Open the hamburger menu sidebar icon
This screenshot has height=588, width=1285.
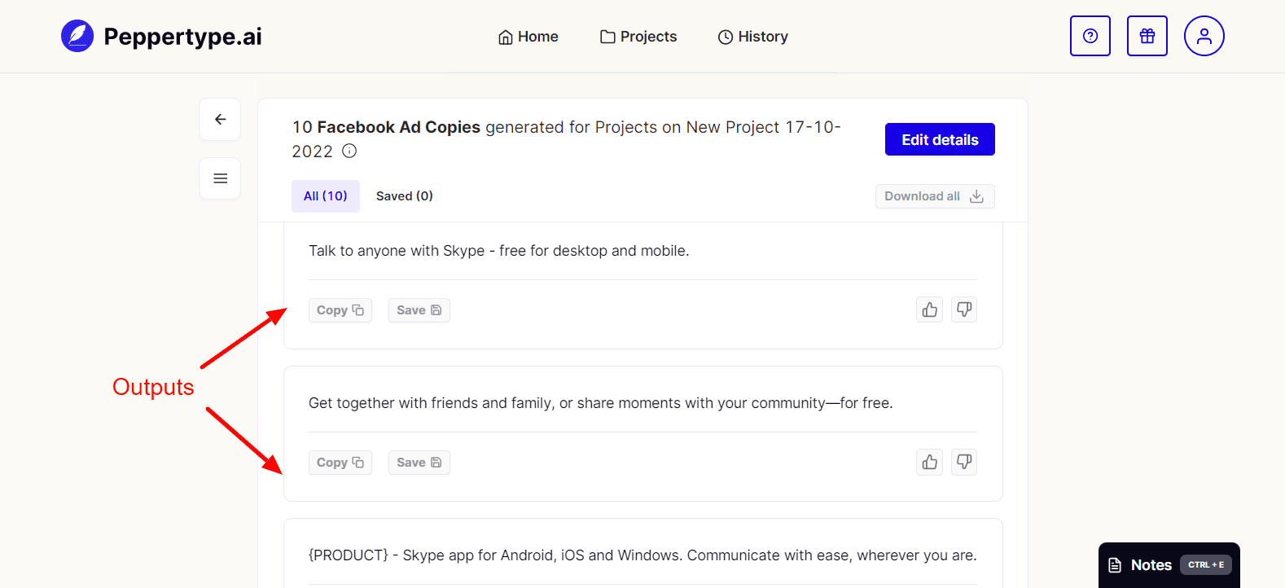pos(220,178)
